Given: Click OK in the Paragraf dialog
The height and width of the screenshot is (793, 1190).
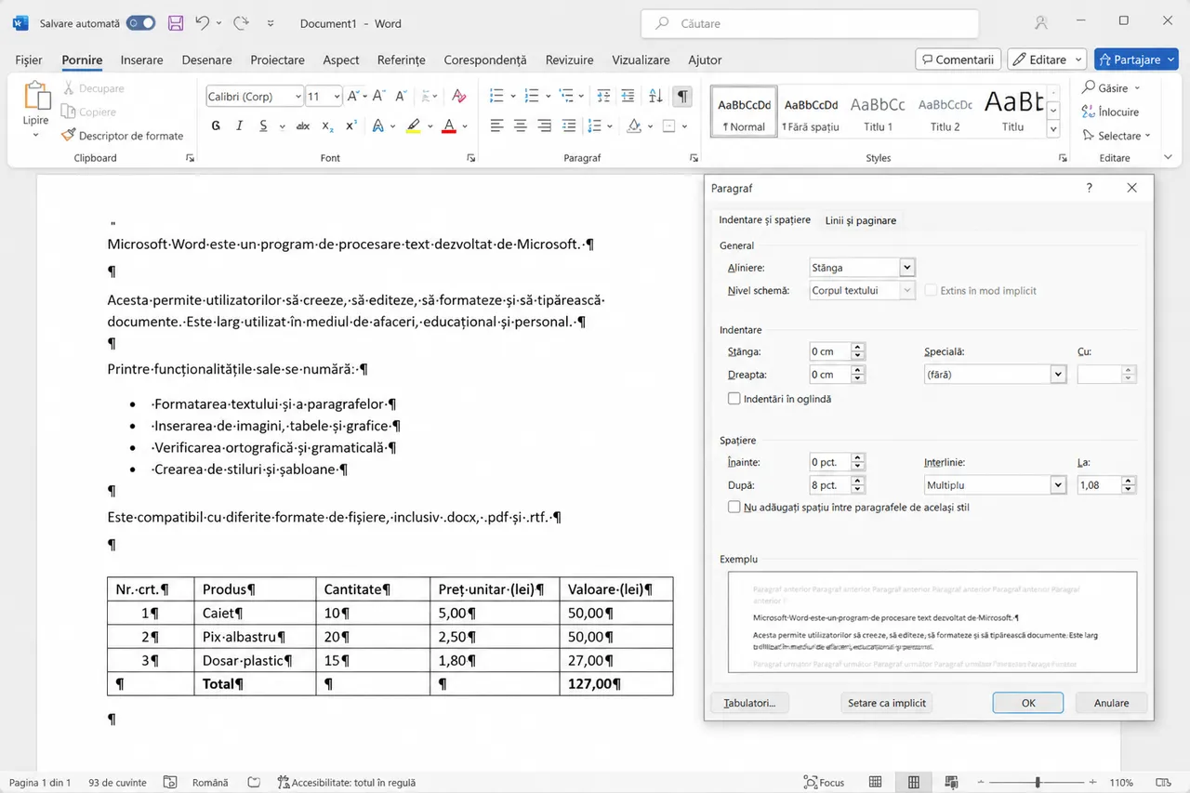Looking at the screenshot, I should point(1028,703).
